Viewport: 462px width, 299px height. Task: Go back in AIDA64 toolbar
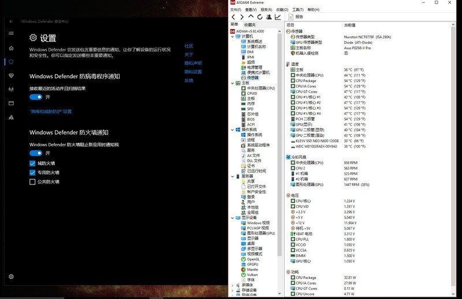(x=233, y=17)
